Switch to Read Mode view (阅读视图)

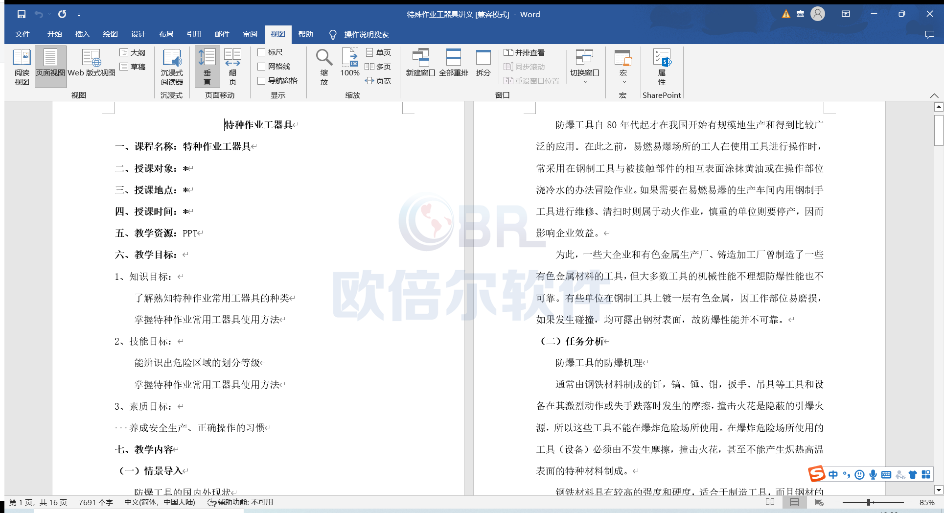click(22, 67)
